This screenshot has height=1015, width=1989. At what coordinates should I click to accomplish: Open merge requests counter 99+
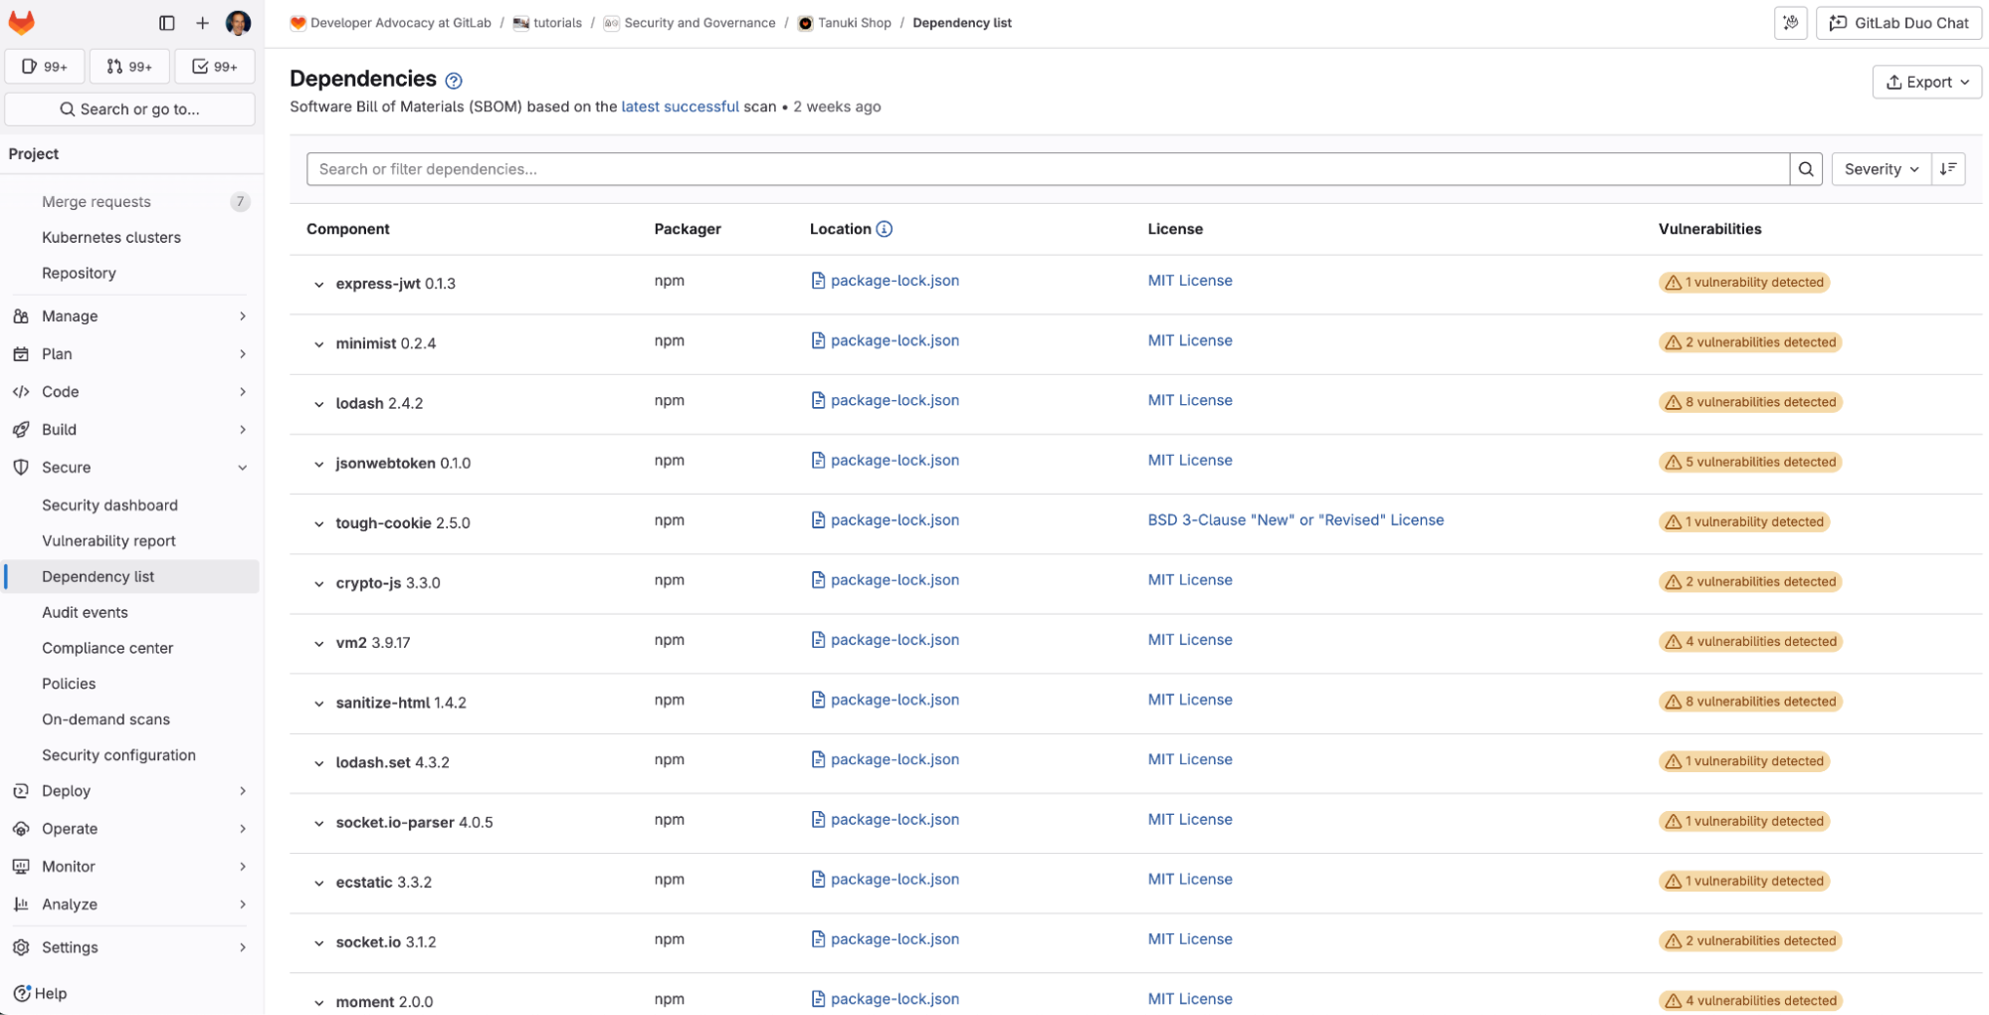pos(129,67)
